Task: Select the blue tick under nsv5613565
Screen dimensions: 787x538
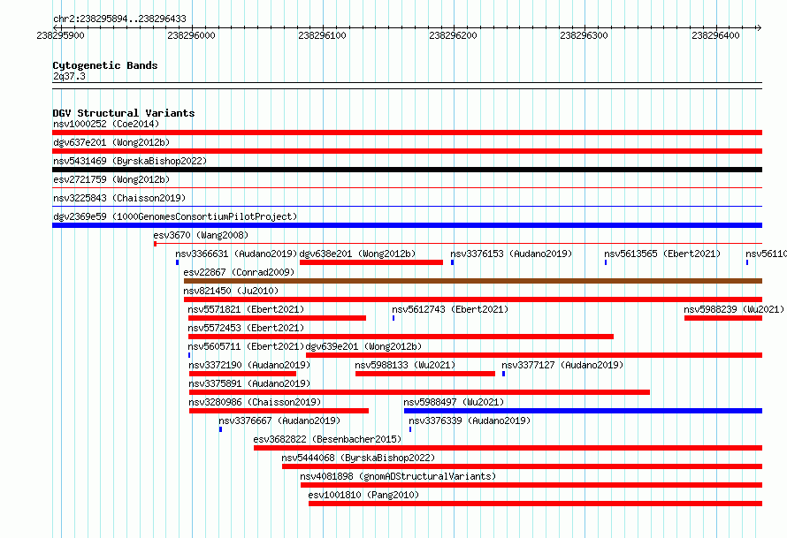Action: point(606,262)
